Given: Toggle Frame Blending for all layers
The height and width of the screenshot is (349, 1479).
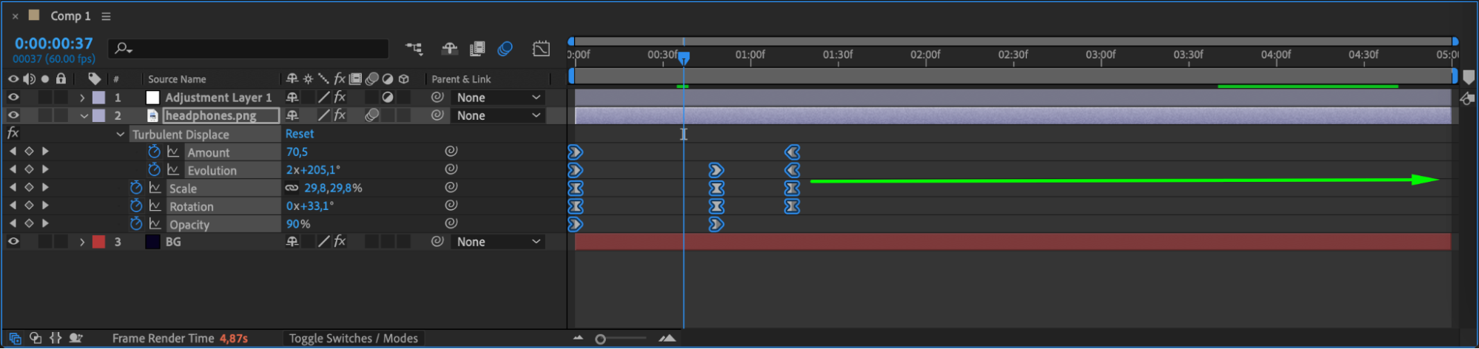Looking at the screenshot, I should pos(477,49).
